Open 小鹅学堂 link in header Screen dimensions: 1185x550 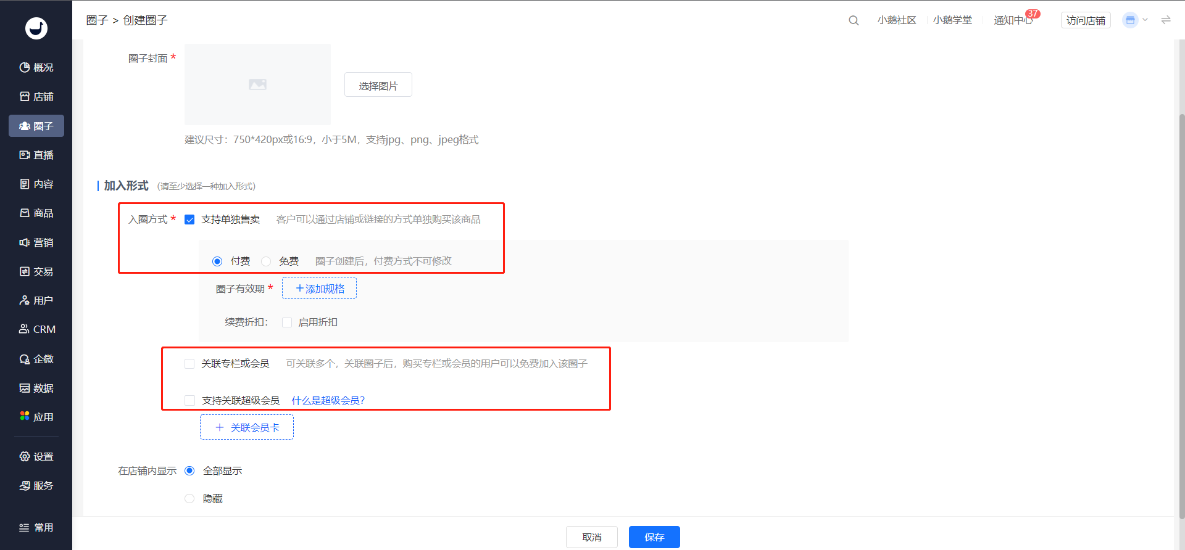click(x=952, y=20)
